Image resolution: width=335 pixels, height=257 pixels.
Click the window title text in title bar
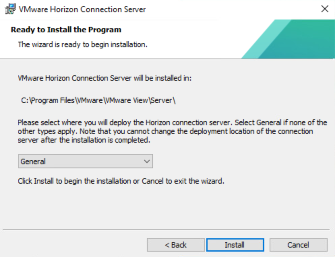point(83,9)
